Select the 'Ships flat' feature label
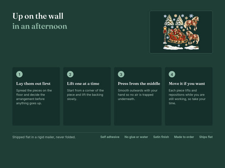 (x=206, y=137)
